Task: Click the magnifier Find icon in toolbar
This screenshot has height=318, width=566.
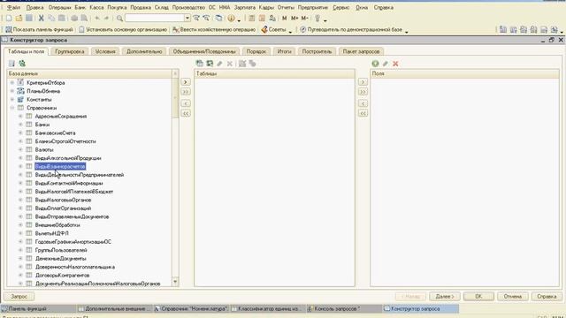Action: click(x=119, y=18)
